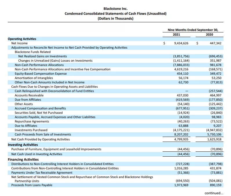Click the (7,886,033) performance allocations value

pos(181,65)
